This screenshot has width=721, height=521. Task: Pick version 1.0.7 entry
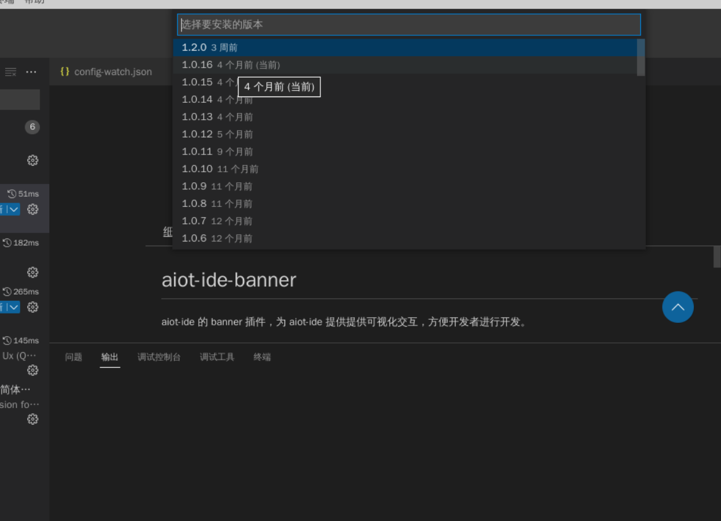click(x=405, y=221)
